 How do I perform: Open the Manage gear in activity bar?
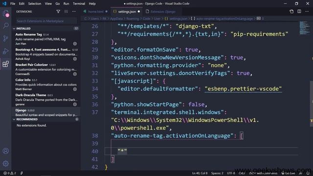(6, 164)
